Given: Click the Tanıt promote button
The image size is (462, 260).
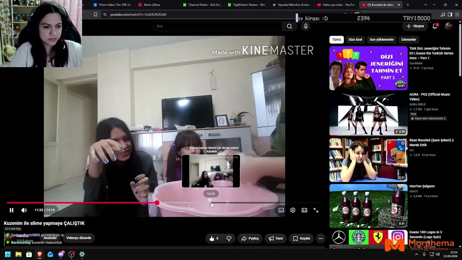Looking at the screenshot, I should click(x=276, y=238).
